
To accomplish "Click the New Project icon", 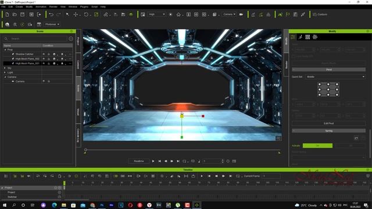I will tap(7, 15).
